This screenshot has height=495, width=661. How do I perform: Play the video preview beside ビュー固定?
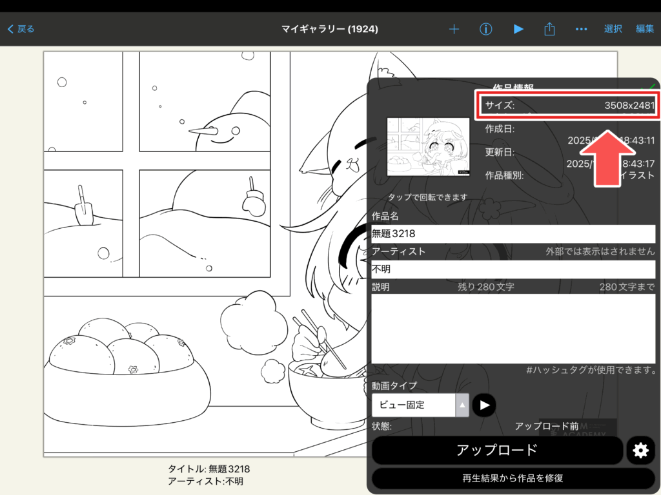click(484, 405)
